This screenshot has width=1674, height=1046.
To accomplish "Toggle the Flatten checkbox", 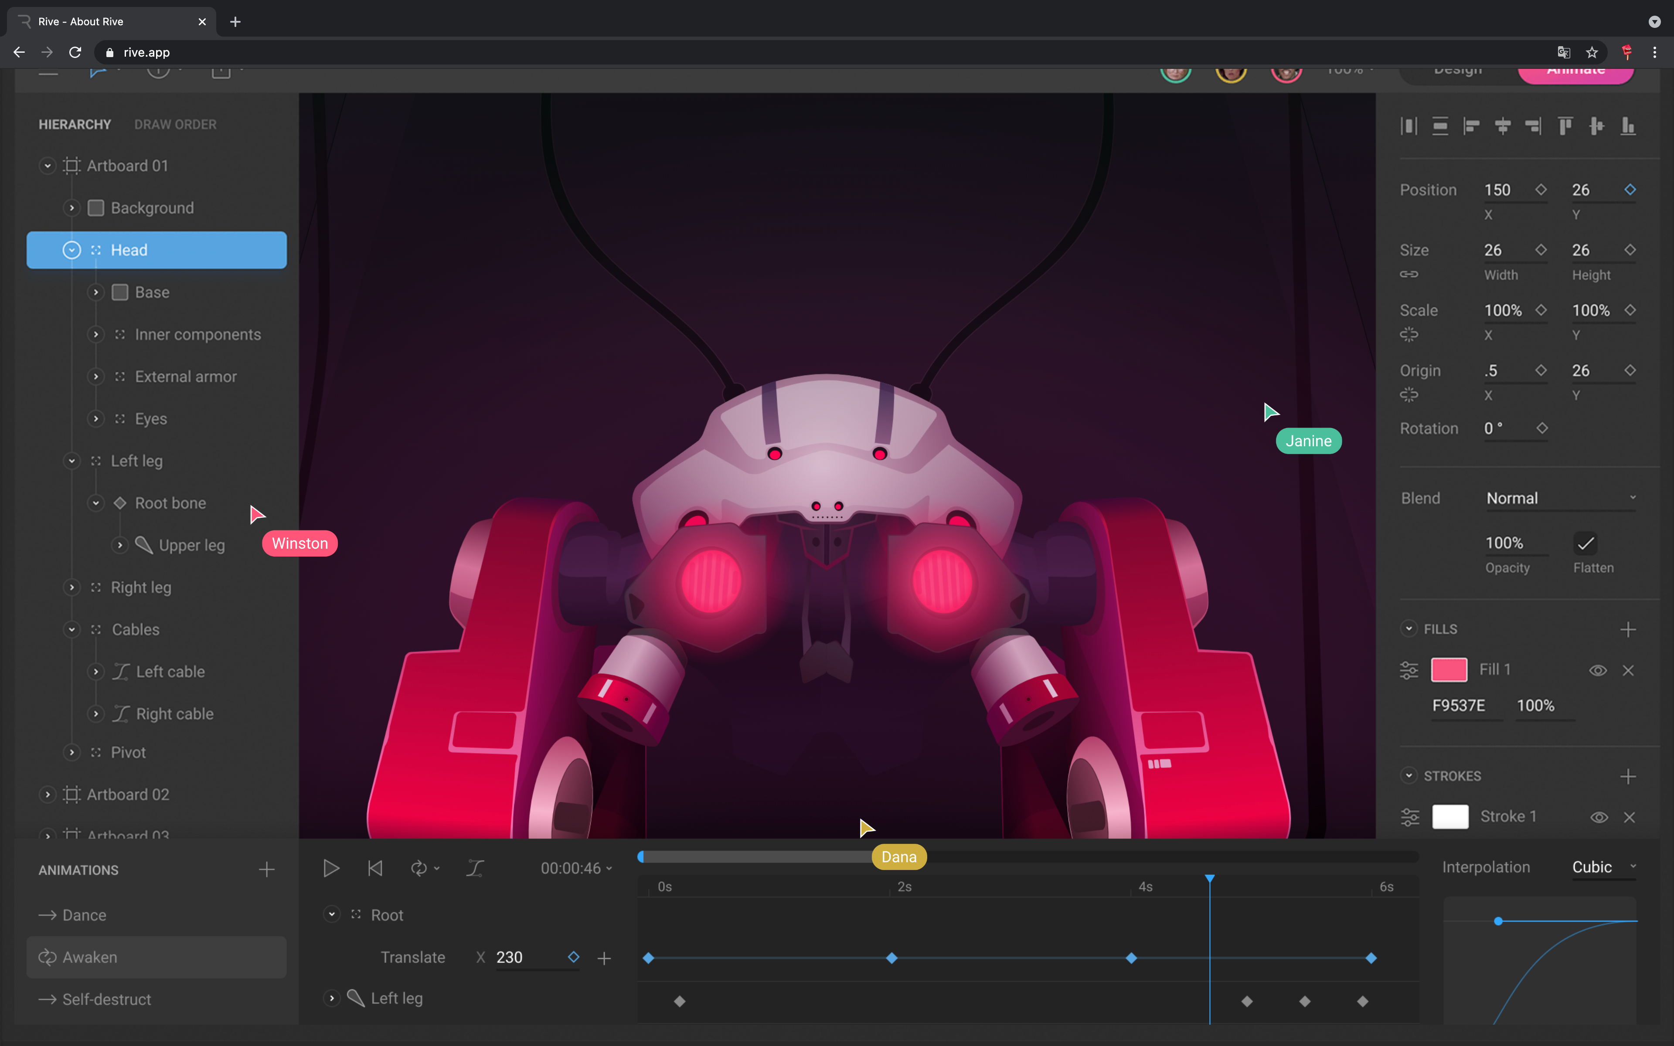I will click(x=1586, y=544).
